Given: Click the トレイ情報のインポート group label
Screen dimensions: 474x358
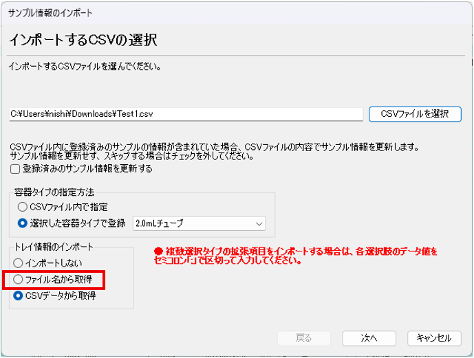Looking at the screenshot, I should 52,247.
